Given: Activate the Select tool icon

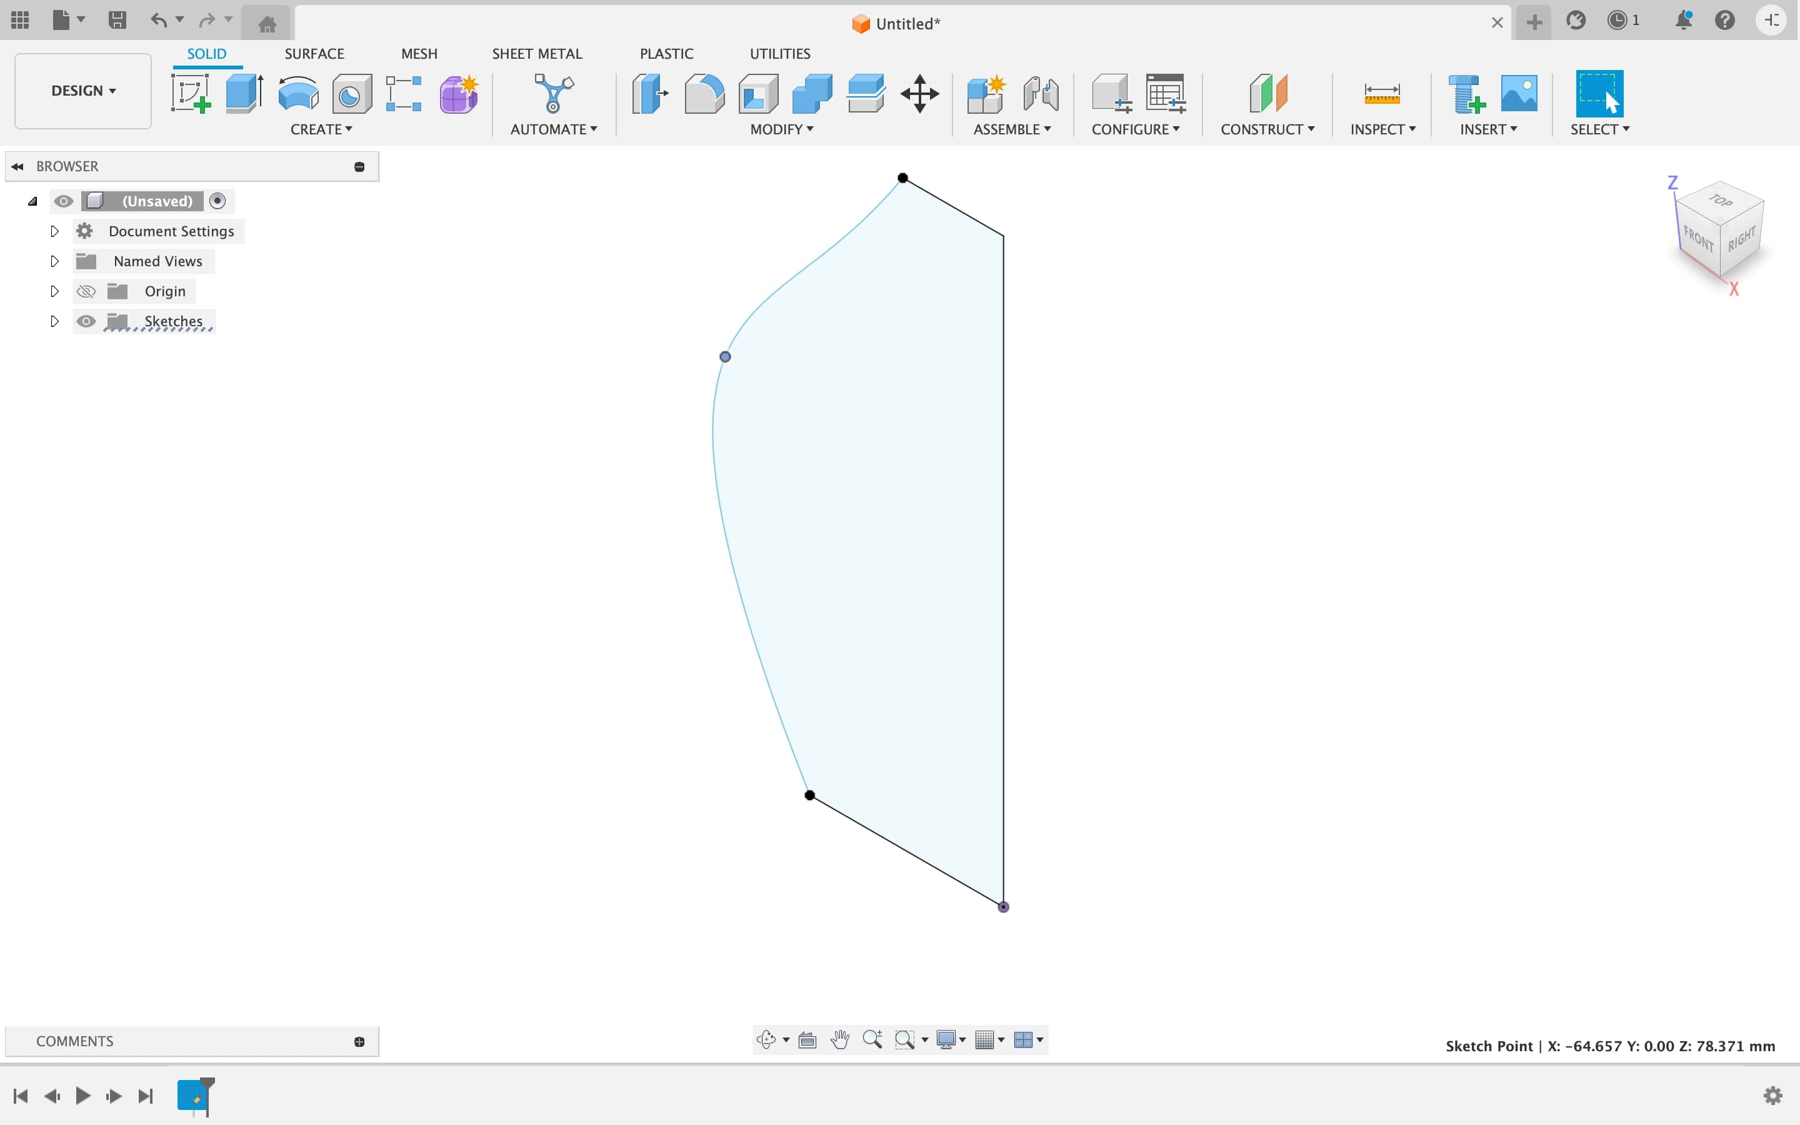Looking at the screenshot, I should 1599,94.
